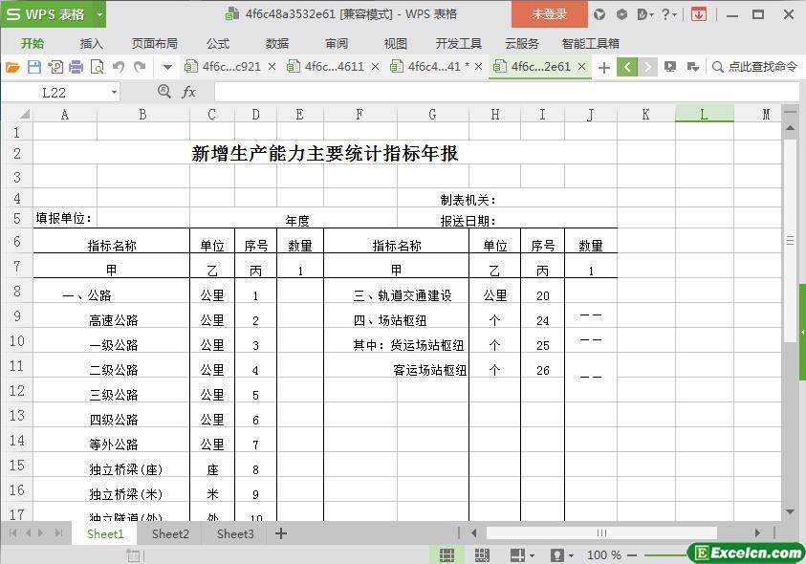Click the Name Box showing L22

point(54,93)
